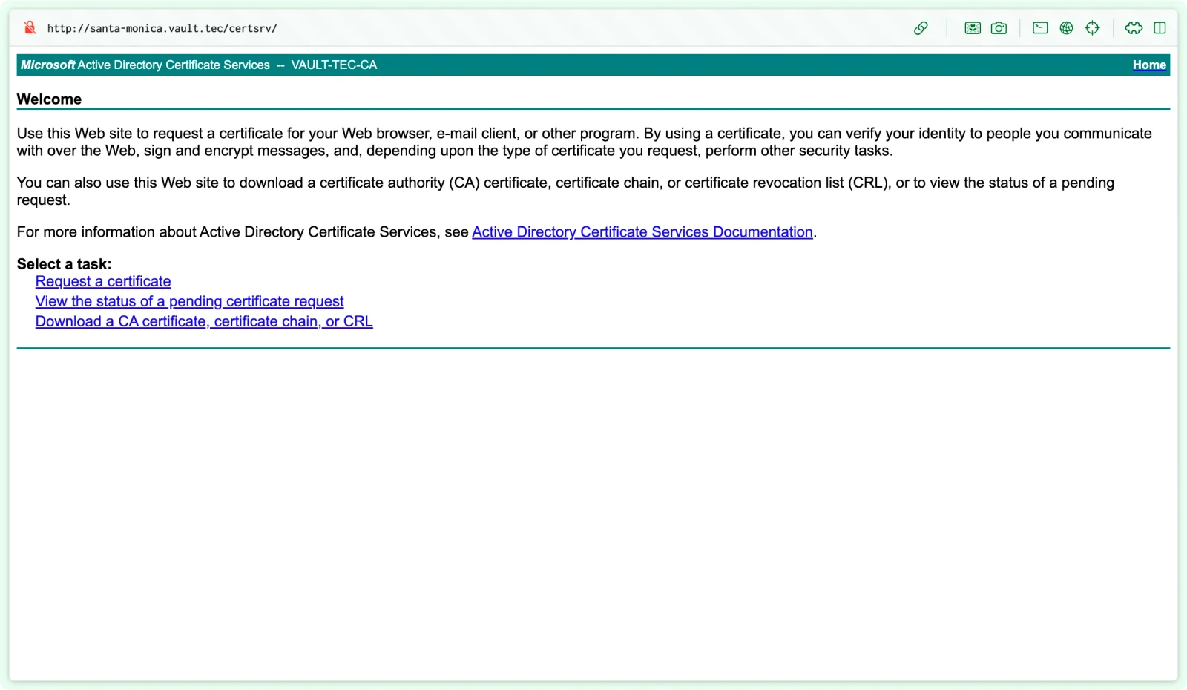Image resolution: width=1187 pixels, height=690 pixels.
Task: Click the image with flower icon
Action: (x=973, y=28)
